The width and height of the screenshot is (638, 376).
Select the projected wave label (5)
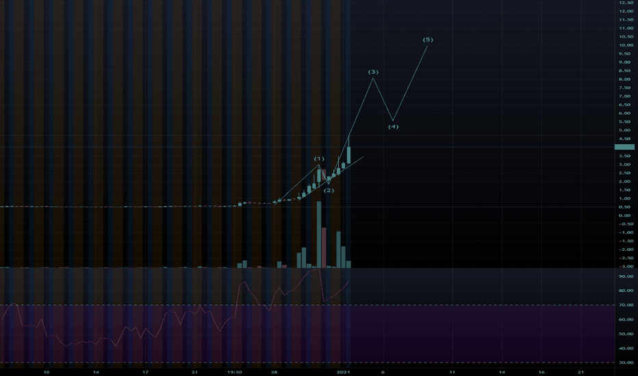coord(428,40)
